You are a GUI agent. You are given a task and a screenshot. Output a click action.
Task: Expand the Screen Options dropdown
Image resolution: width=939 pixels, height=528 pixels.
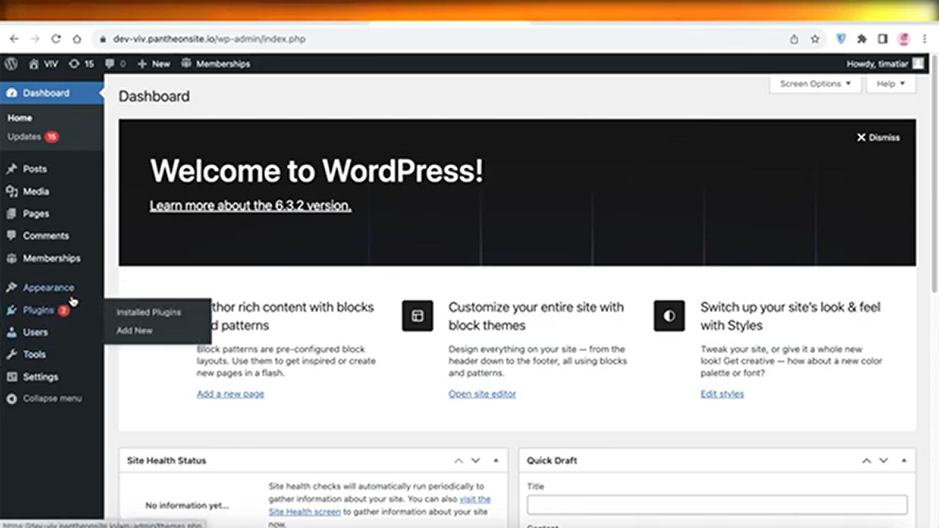tap(815, 84)
